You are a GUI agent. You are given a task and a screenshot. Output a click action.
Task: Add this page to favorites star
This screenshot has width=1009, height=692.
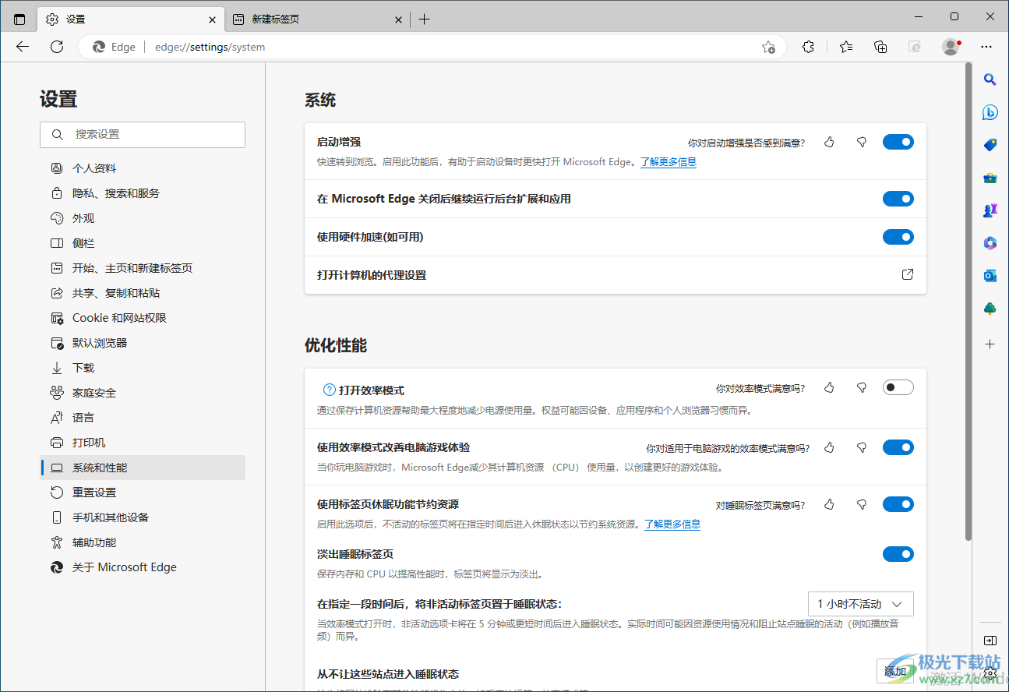click(768, 47)
